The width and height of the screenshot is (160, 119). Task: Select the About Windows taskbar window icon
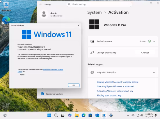click(x=104, y=115)
